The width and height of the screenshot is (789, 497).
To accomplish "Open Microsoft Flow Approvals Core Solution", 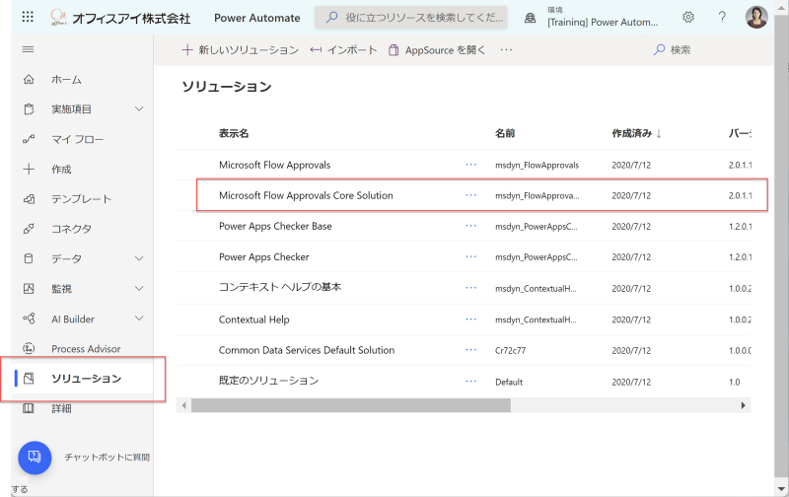I will 306,195.
